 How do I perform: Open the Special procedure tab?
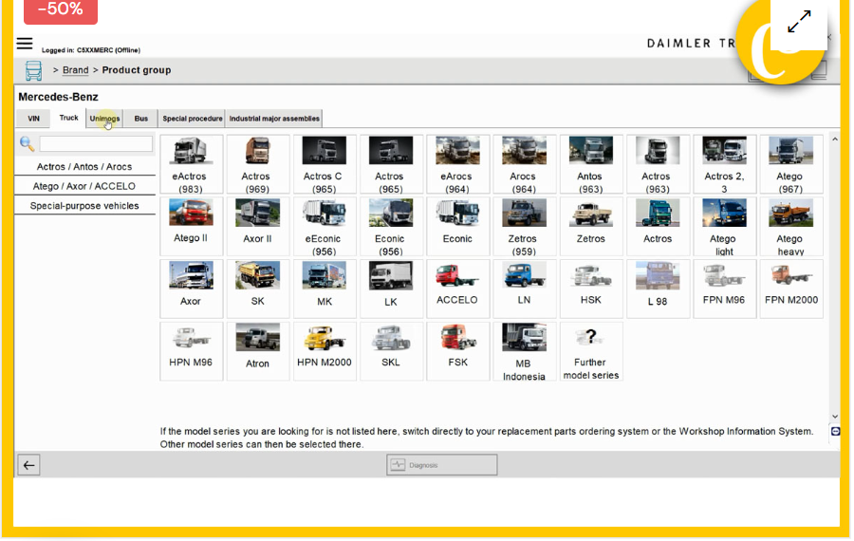pyautogui.click(x=192, y=119)
